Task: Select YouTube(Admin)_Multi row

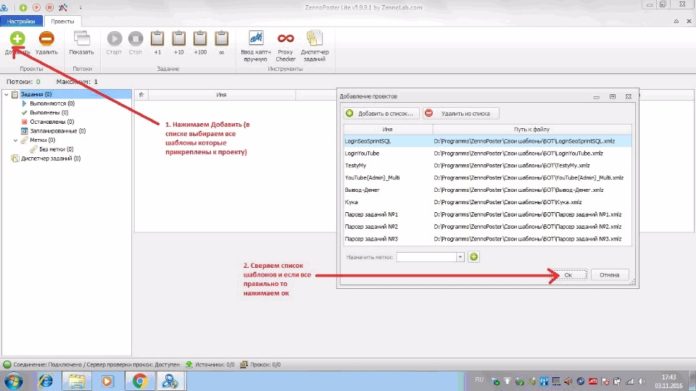Action: 487,178
